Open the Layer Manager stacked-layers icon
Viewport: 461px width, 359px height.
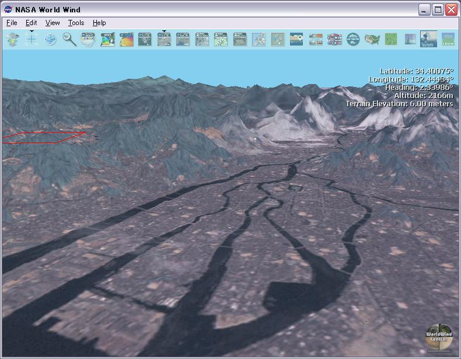(12, 39)
